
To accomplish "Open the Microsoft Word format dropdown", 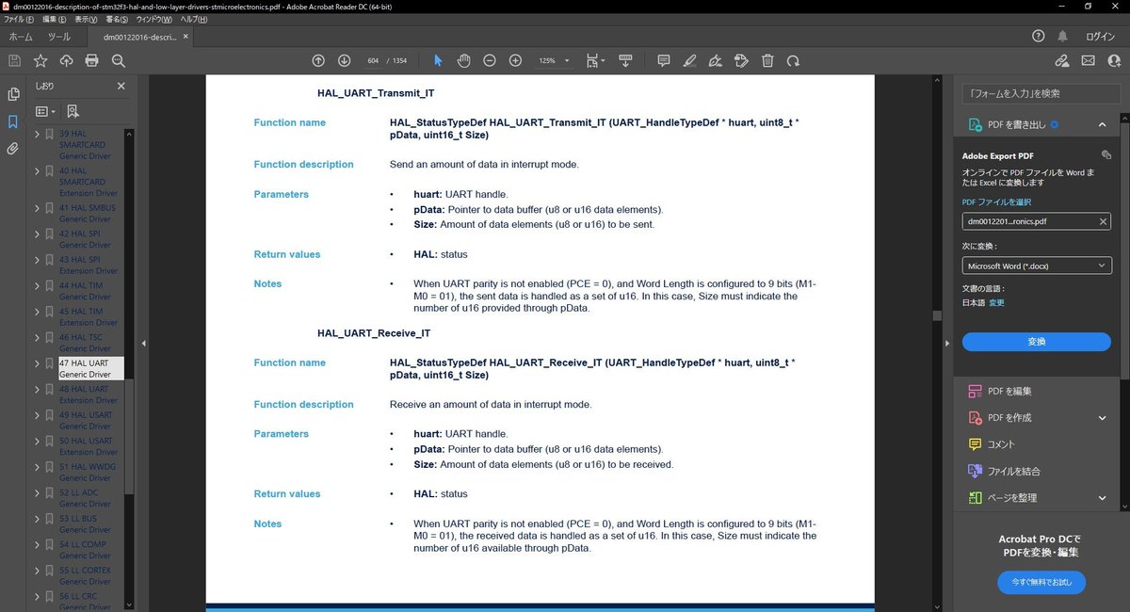I will point(1036,266).
